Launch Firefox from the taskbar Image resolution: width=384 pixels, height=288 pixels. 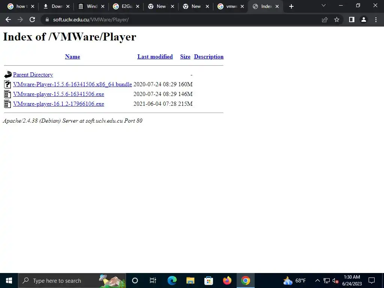click(227, 280)
